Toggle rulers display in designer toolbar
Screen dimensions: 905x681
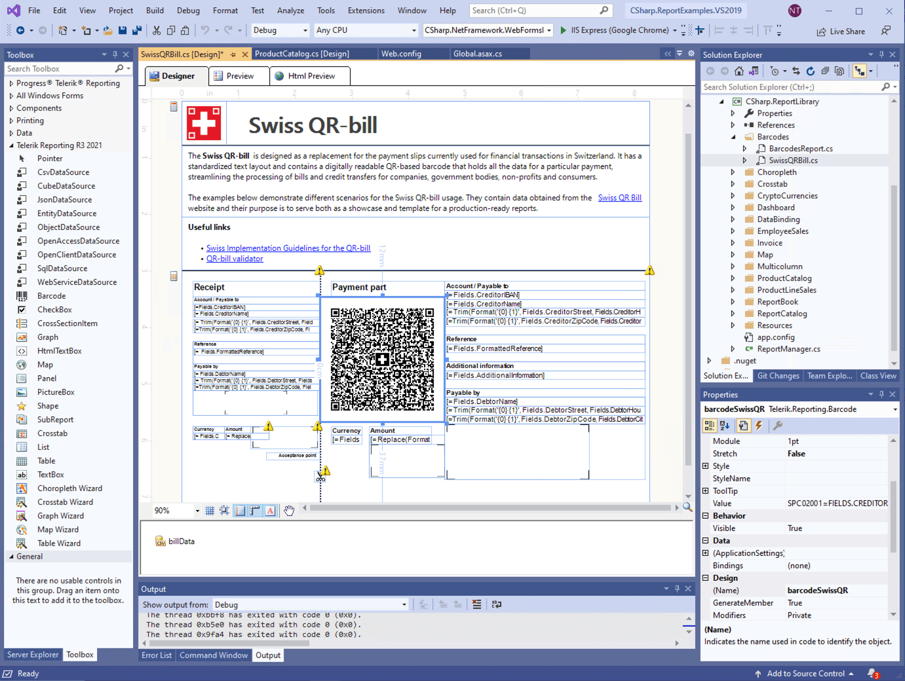[255, 511]
